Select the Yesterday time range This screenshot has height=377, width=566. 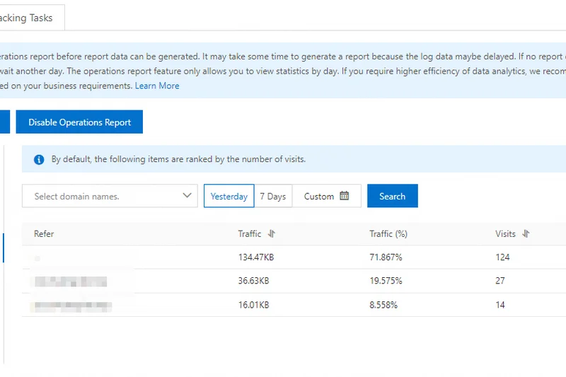coord(229,196)
